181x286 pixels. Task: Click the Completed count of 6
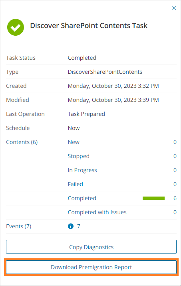click(175, 198)
